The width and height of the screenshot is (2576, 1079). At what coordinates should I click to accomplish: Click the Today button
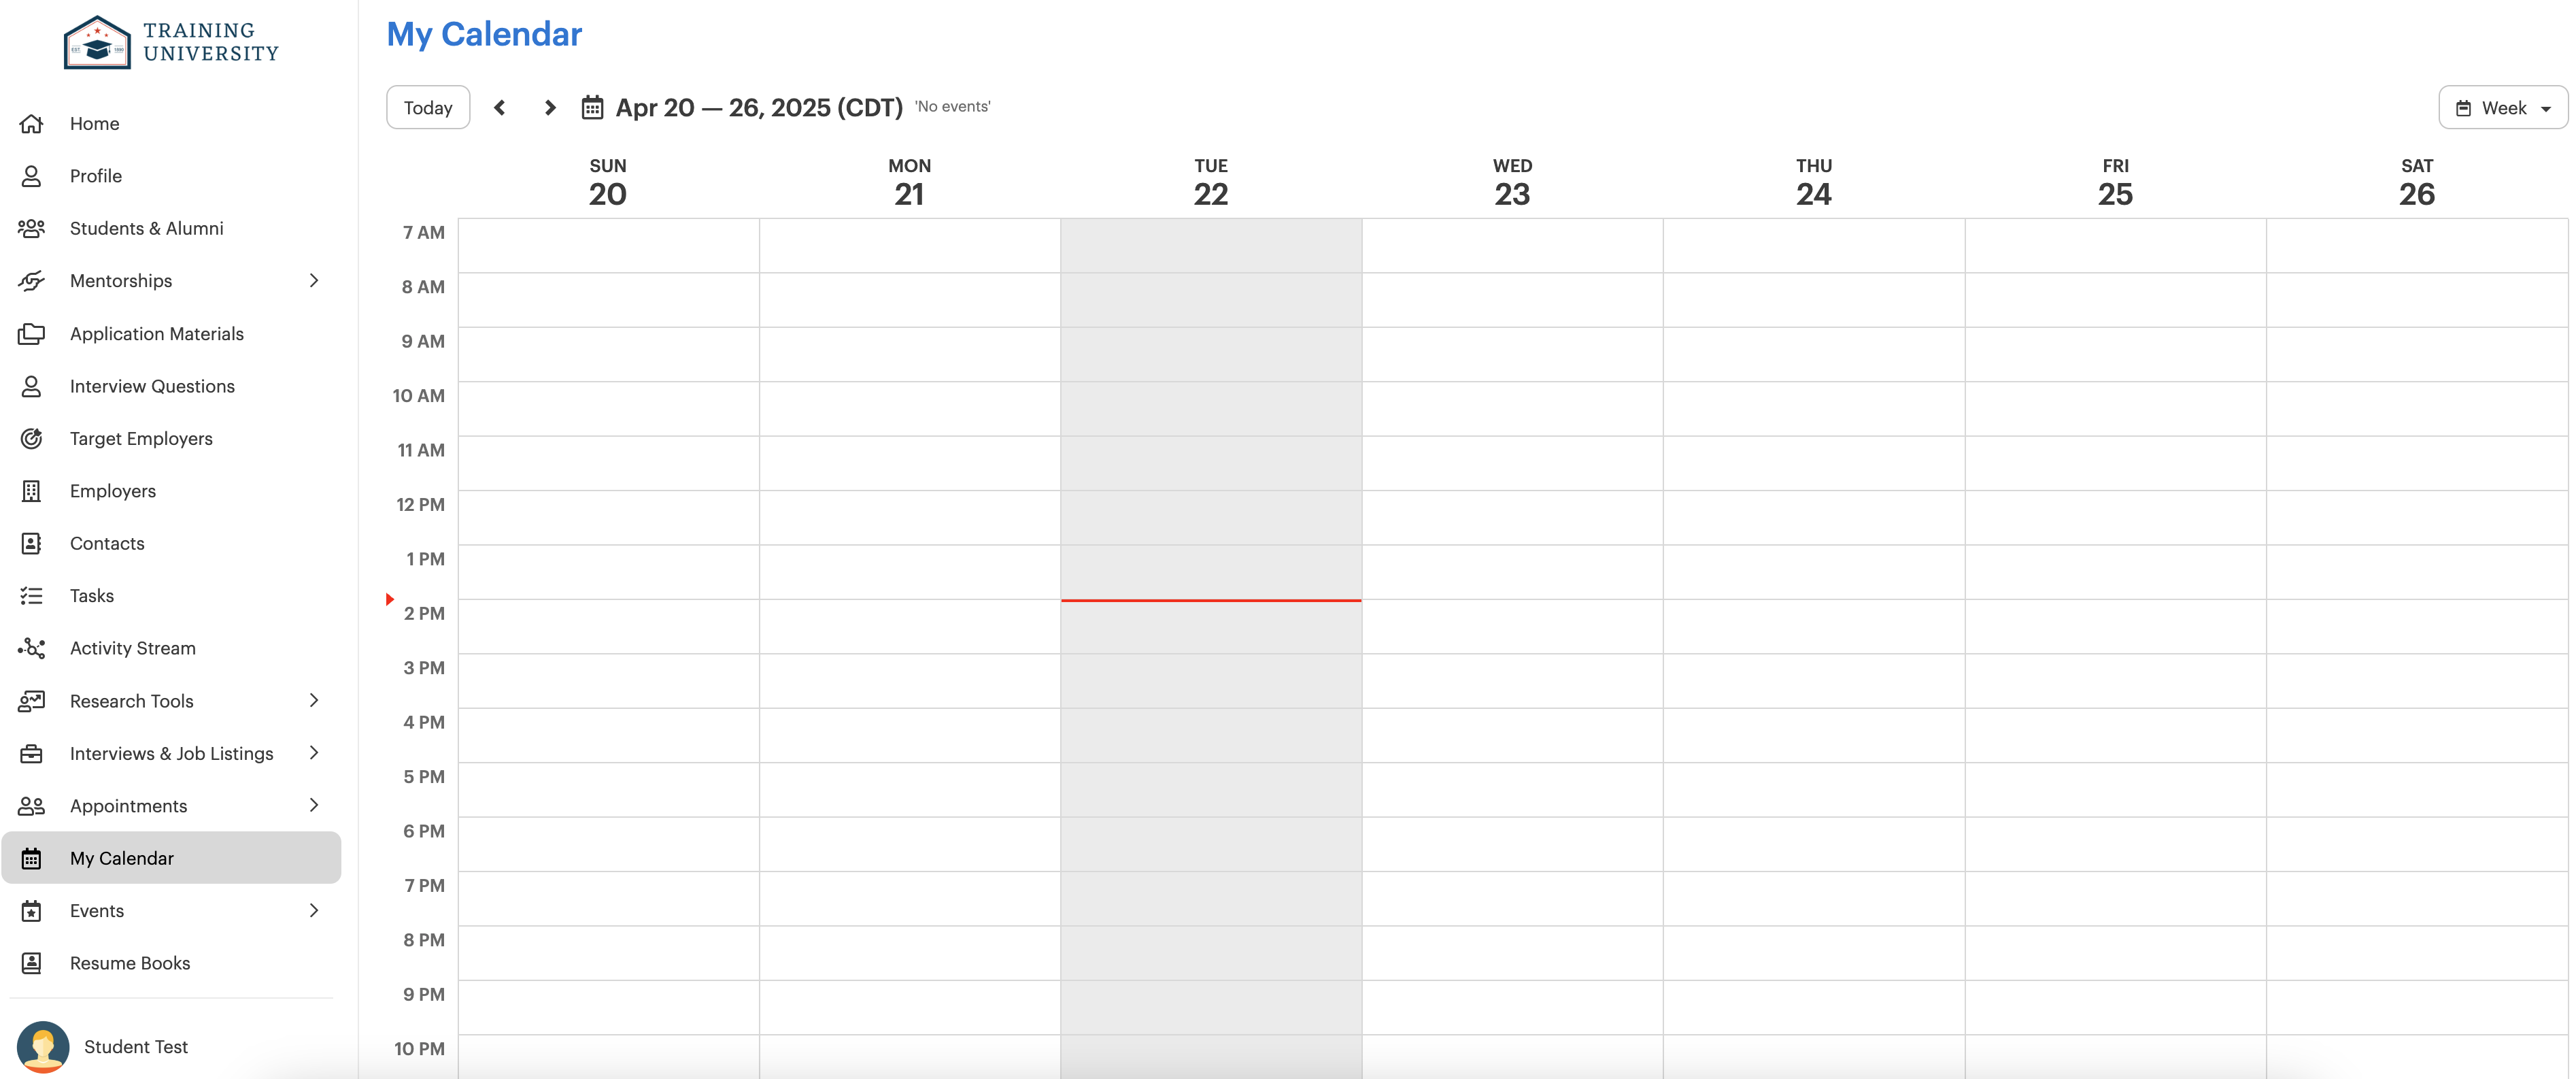click(x=428, y=107)
